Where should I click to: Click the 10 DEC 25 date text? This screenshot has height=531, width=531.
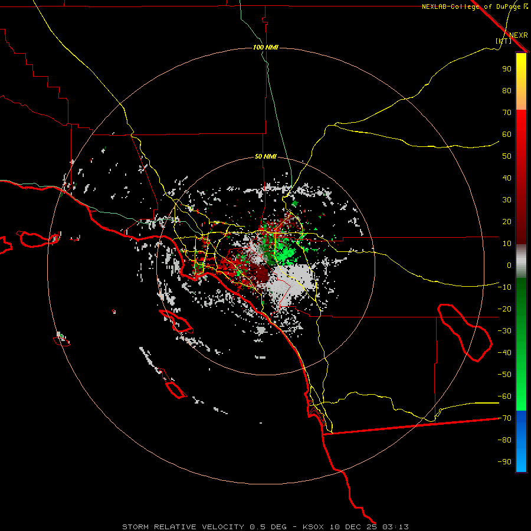pos(354,527)
